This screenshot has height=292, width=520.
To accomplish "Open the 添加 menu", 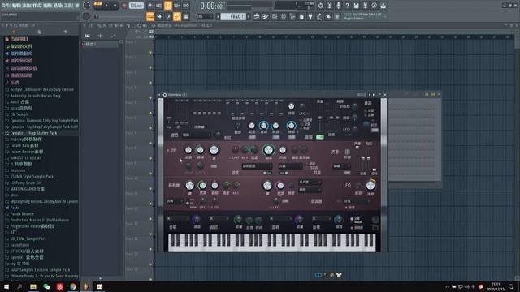I will point(27,6).
